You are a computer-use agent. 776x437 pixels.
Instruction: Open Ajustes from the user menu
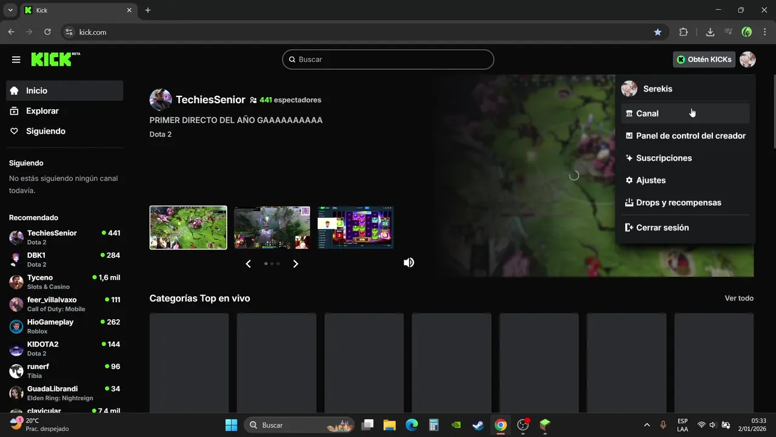pyautogui.click(x=685, y=180)
